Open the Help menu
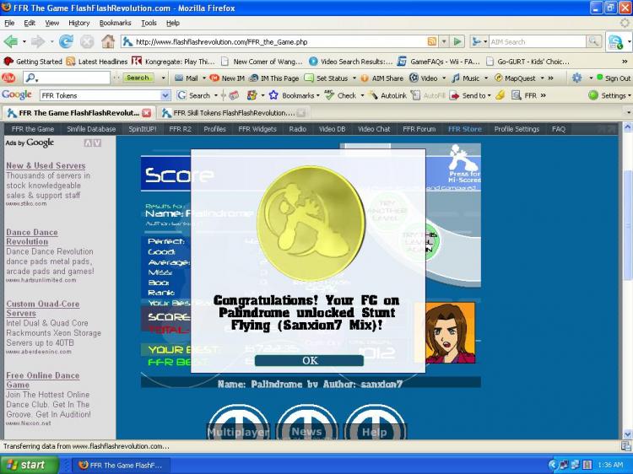The image size is (633, 474). (173, 23)
